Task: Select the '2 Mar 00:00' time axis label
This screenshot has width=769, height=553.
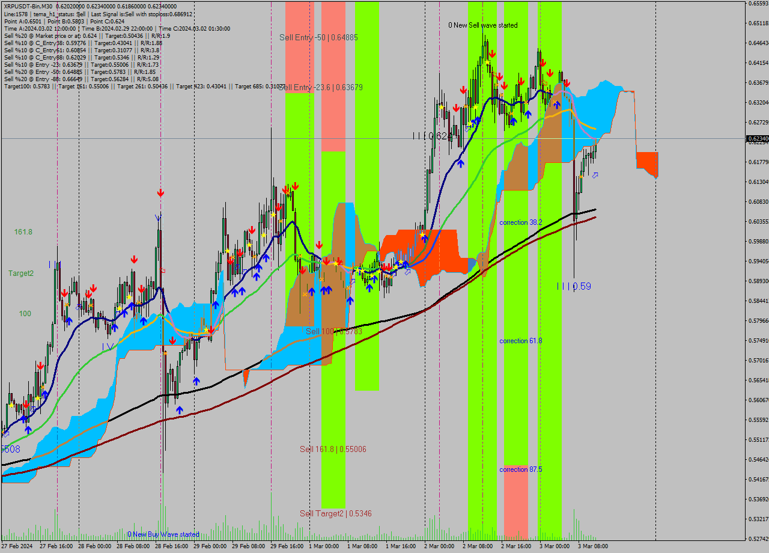Action: point(439,546)
